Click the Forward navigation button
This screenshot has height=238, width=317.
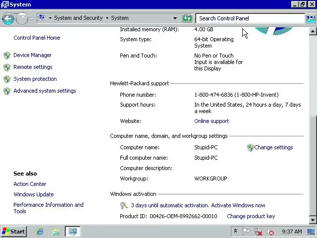pyautogui.click(x=22, y=19)
